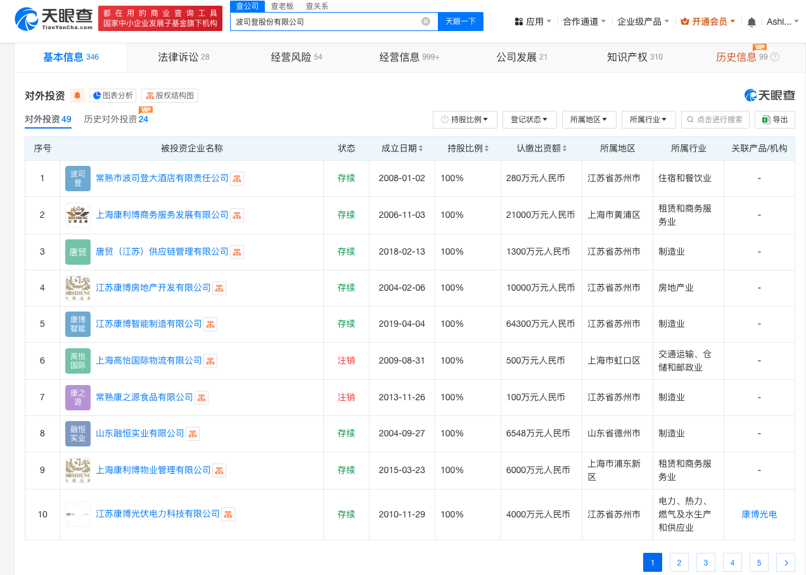806x575 pixels.
Task: Switch to the 历史对外投资 tab
Action: [x=110, y=118]
